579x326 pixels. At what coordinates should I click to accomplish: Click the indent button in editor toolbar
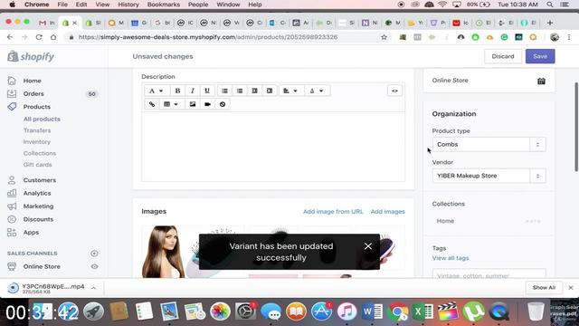tap(270, 91)
